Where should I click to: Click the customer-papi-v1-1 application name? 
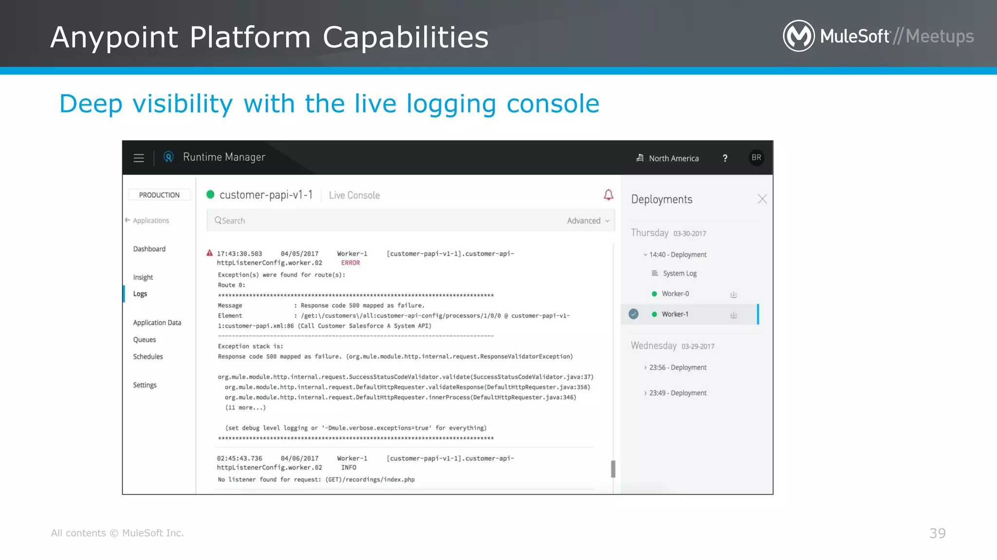[x=266, y=195]
